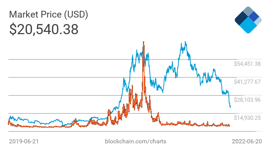The height and width of the screenshot is (152, 271).
Task: Click the rightmost end of the orange line
Action: pyautogui.click(x=230, y=126)
